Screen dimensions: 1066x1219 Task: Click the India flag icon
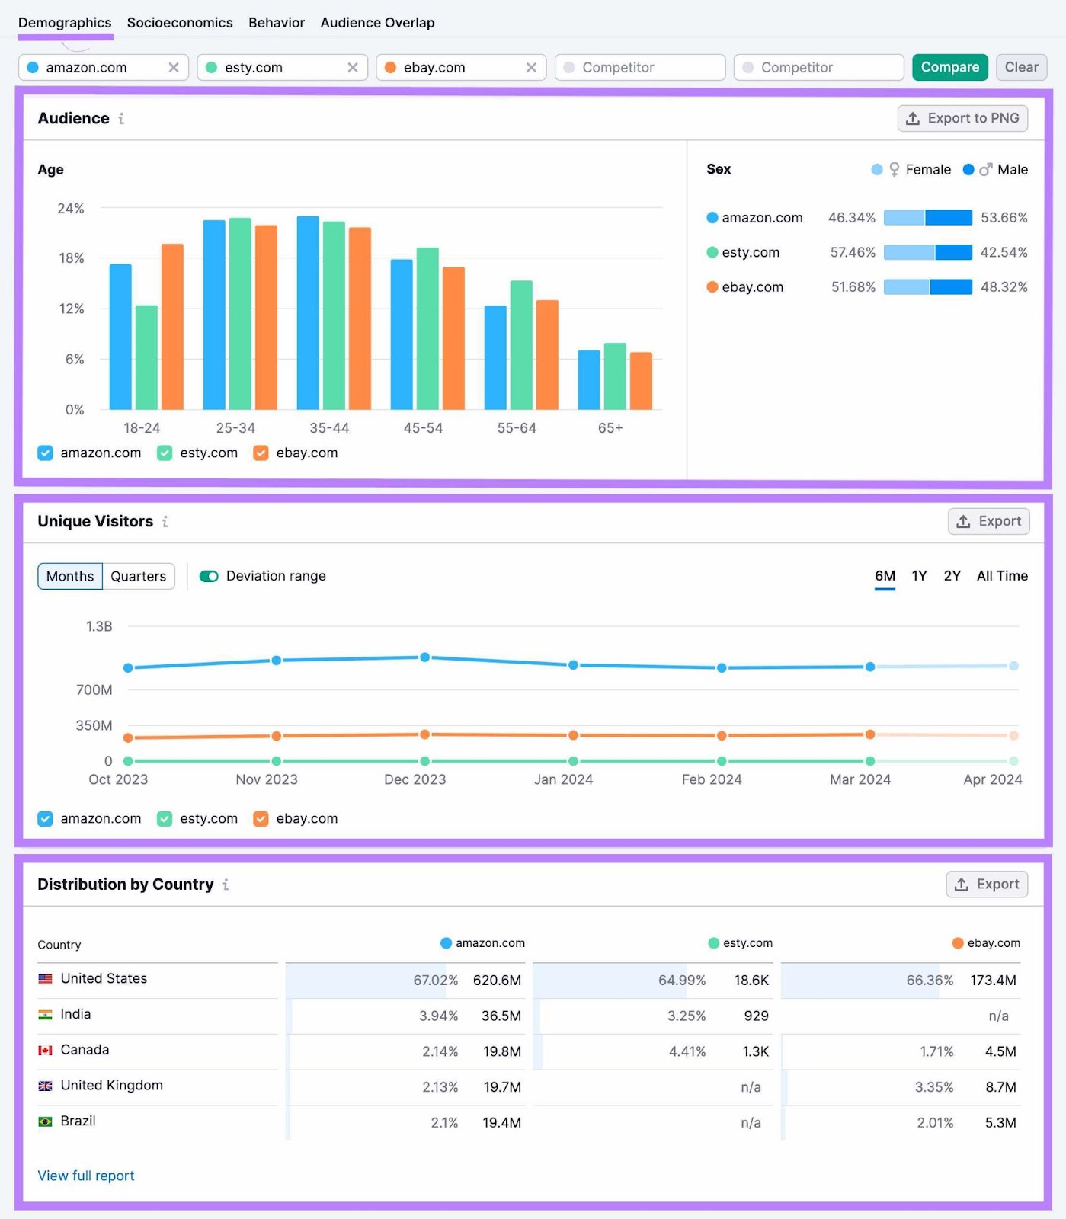point(46,1015)
